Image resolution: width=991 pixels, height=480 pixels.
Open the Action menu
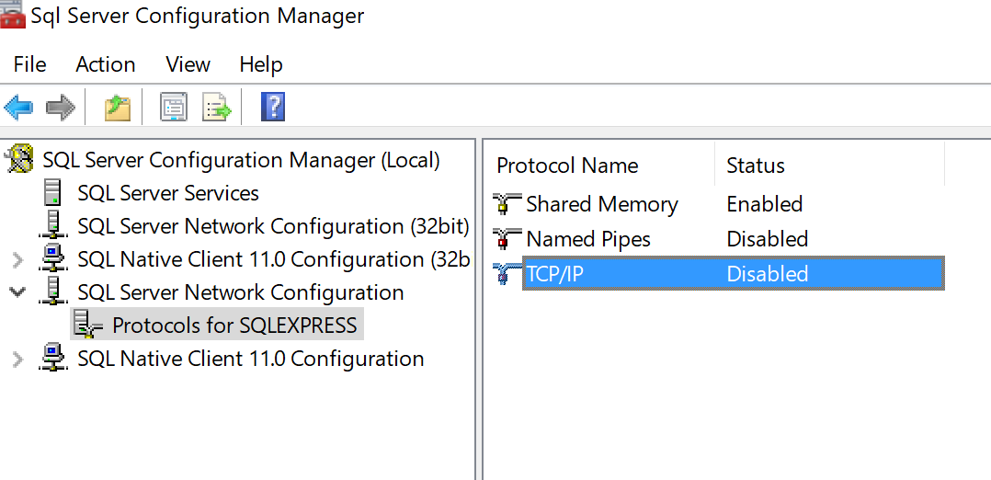click(106, 64)
